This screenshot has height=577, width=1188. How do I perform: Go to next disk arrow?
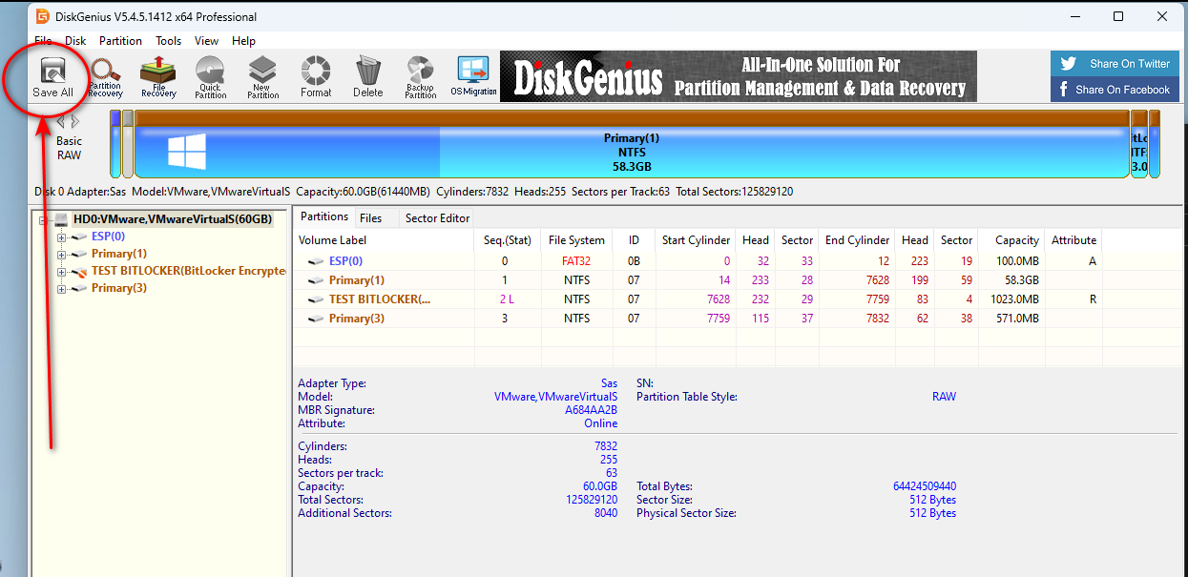point(75,121)
